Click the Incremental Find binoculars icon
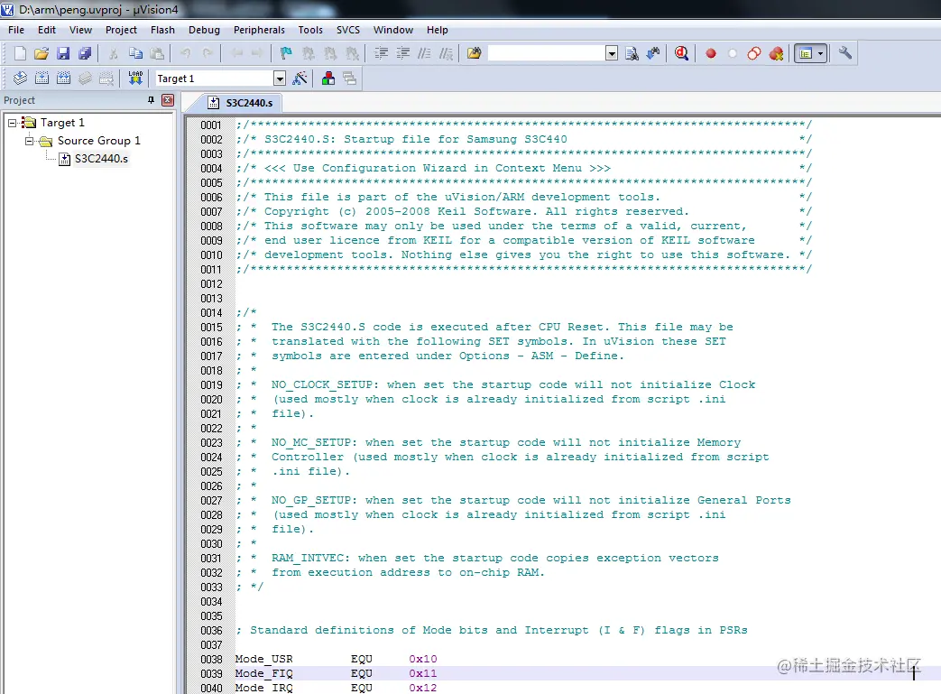Image resolution: width=941 pixels, height=694 pixels. pos(653,53)
